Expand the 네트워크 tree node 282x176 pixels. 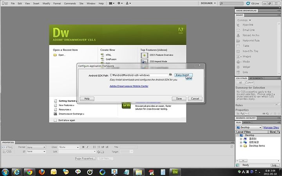click(x=241, y=142)
